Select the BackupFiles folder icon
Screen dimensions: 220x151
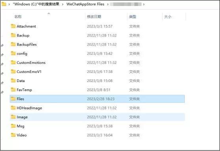(13, 44)
